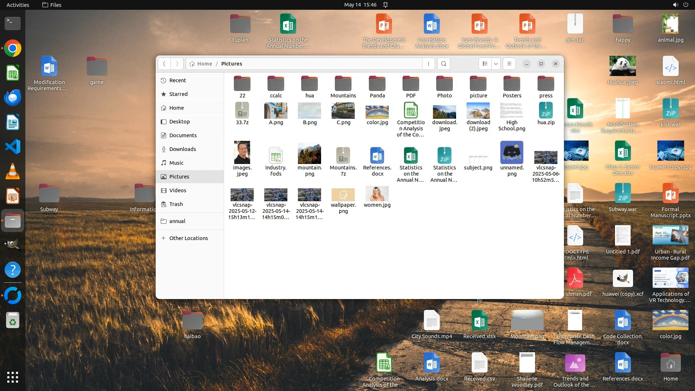Click the search icon in Files toolbar
The width and height of the screenshot is (695, 391).
click(444, 64)
